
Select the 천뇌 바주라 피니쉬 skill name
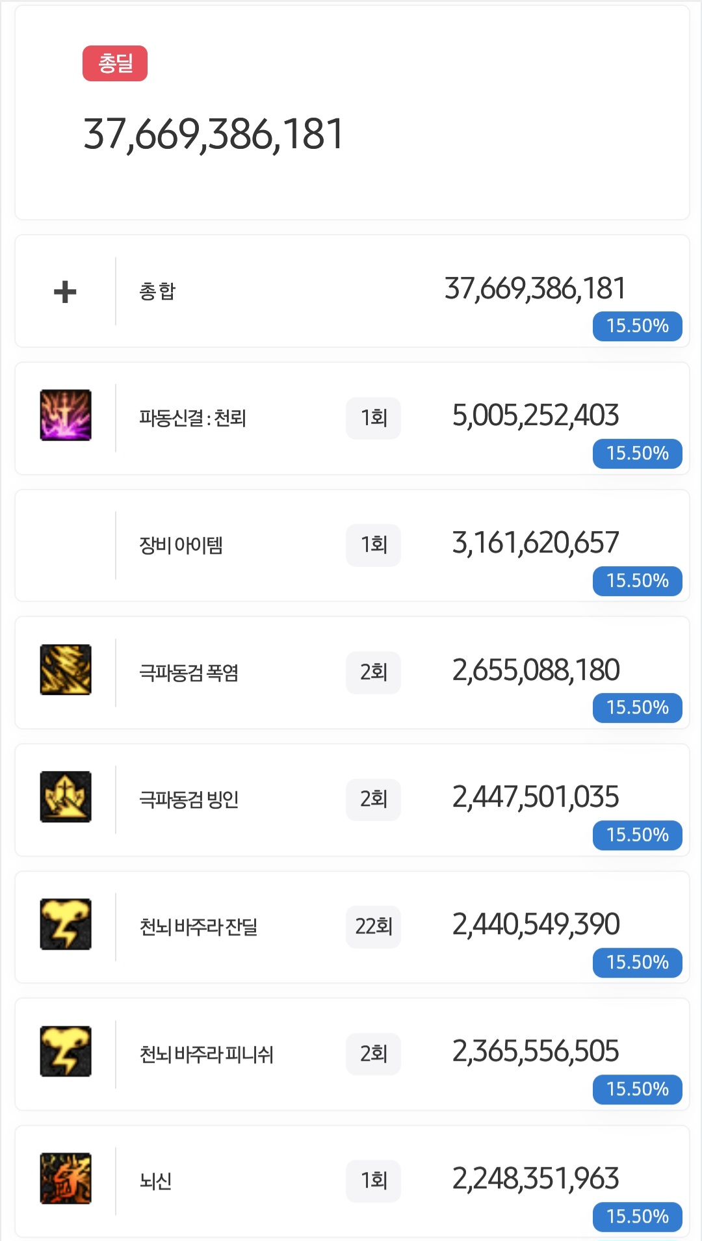pos(207,1054)
